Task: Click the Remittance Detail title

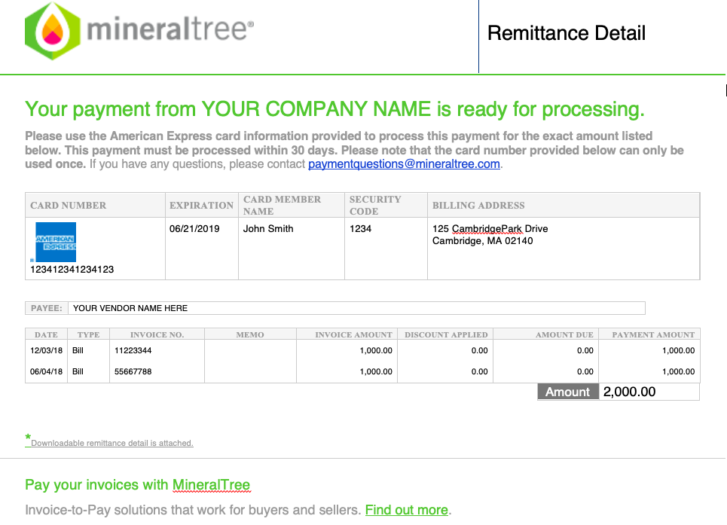Action: tap(566, 33)
